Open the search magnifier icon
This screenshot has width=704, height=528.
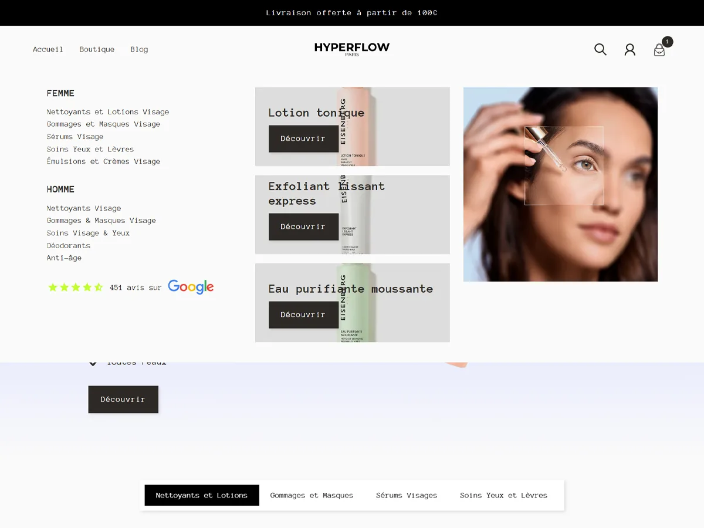600,49
